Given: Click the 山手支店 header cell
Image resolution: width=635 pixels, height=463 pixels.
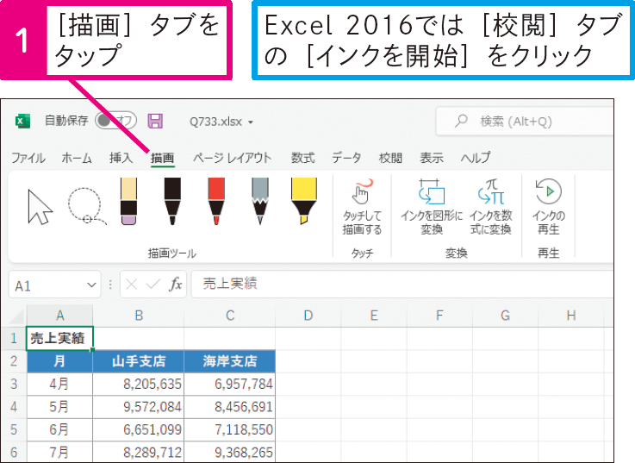Looking at the screenshot, I should point(139,361).
